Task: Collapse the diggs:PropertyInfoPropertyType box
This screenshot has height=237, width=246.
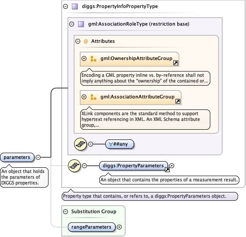Action: [x=65, y=7]
